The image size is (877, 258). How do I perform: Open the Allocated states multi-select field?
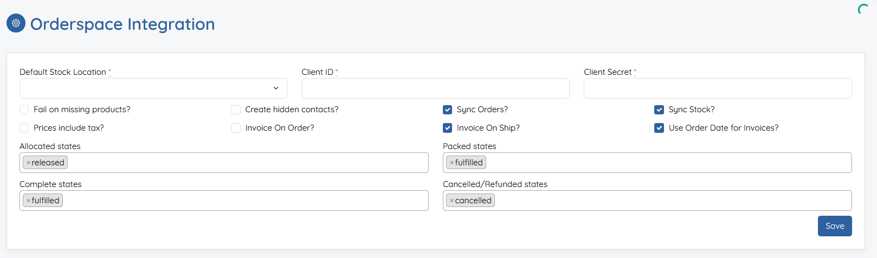[x=224, y=163]
